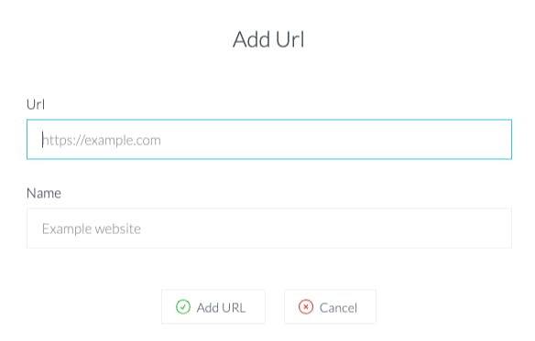Click the green checkmark icon
The image size is (535, 341).
tap(183, 307)
